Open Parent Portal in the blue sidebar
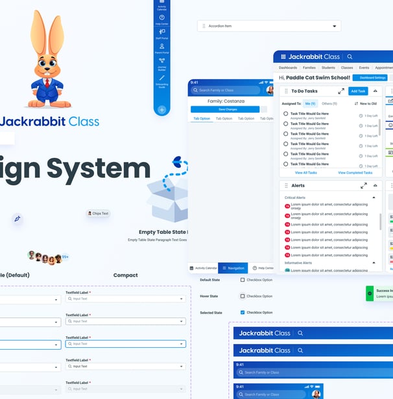Viewport: 393px width, 399px height. pos(161,49)
